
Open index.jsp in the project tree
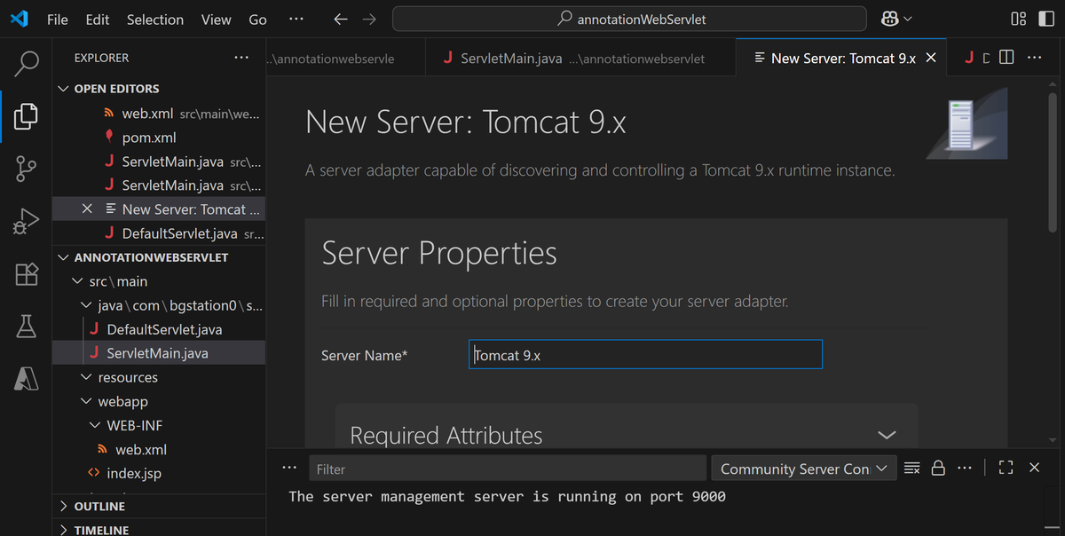pos(159,473)
